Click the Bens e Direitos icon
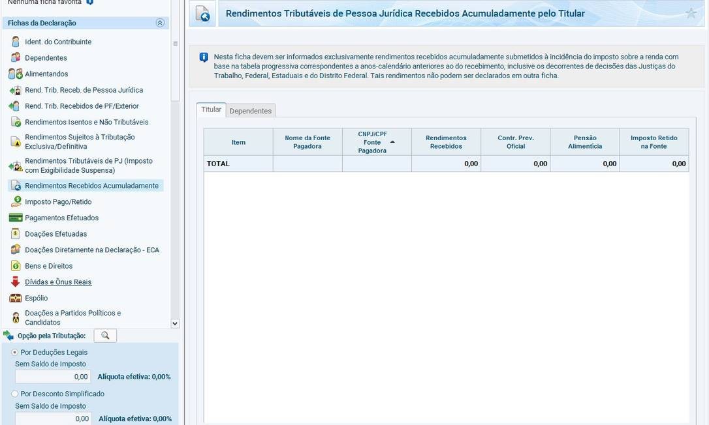Image resolution: width=709 pixels, height=425 pixels. point(16,266)
